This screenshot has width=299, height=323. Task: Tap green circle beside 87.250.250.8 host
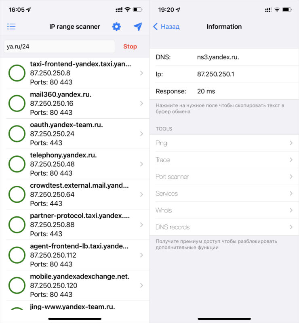click(17, 73)
